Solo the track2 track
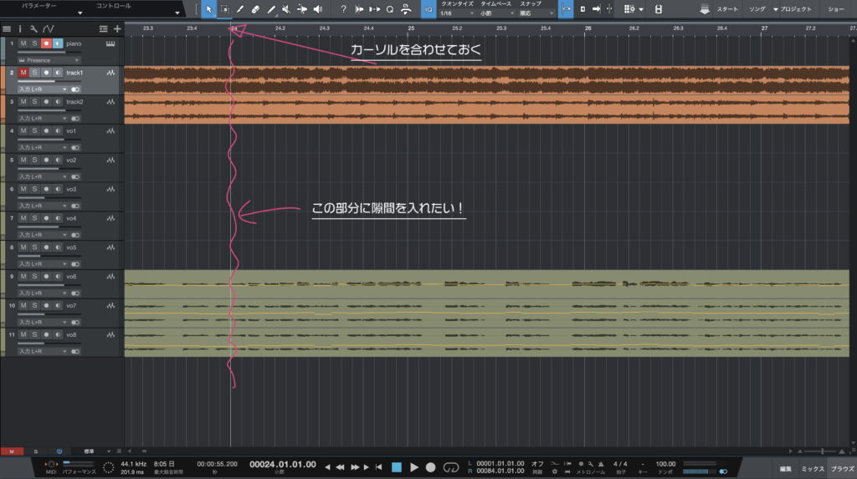857x479 pixels. pyautogui.click(x=34, y=101)
